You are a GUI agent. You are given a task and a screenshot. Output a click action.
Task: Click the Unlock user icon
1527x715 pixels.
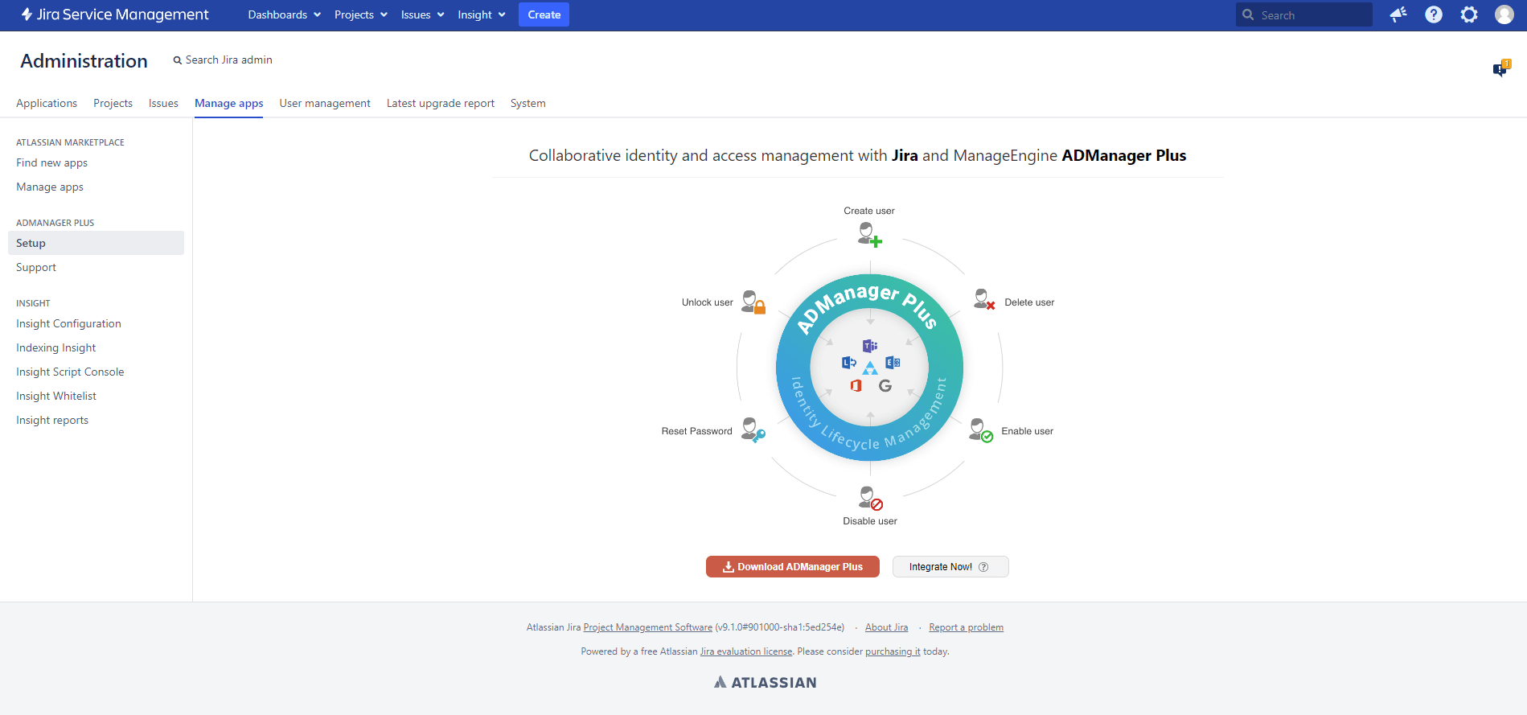(x=753, y=302)
